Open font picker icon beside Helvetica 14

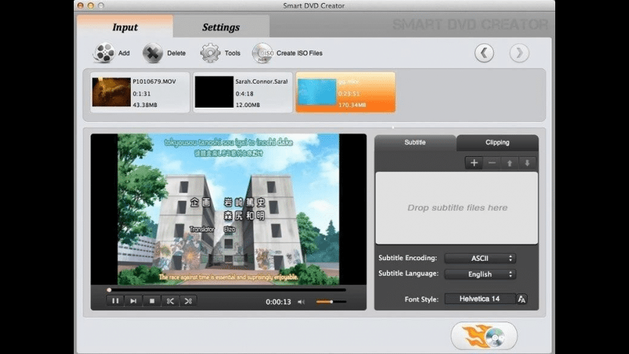point(521,299)
